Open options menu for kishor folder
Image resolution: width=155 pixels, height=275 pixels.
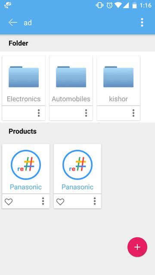(x=133, y=113)
